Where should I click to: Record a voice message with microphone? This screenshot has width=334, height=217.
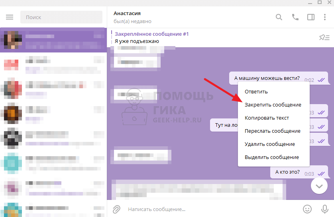click(324, 209)
